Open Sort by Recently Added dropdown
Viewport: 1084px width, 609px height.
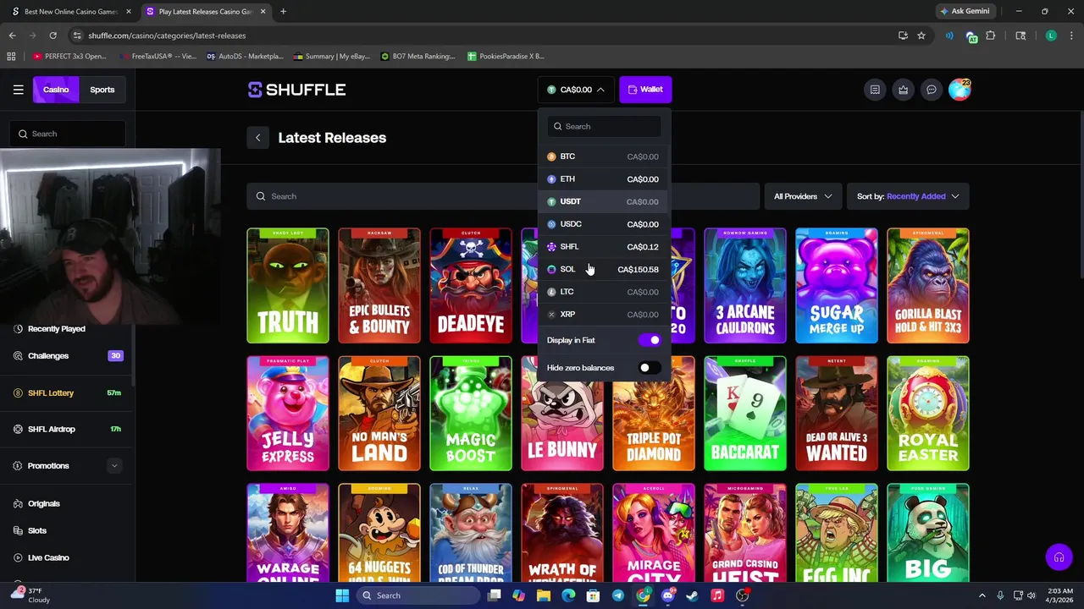click(908, 196)
